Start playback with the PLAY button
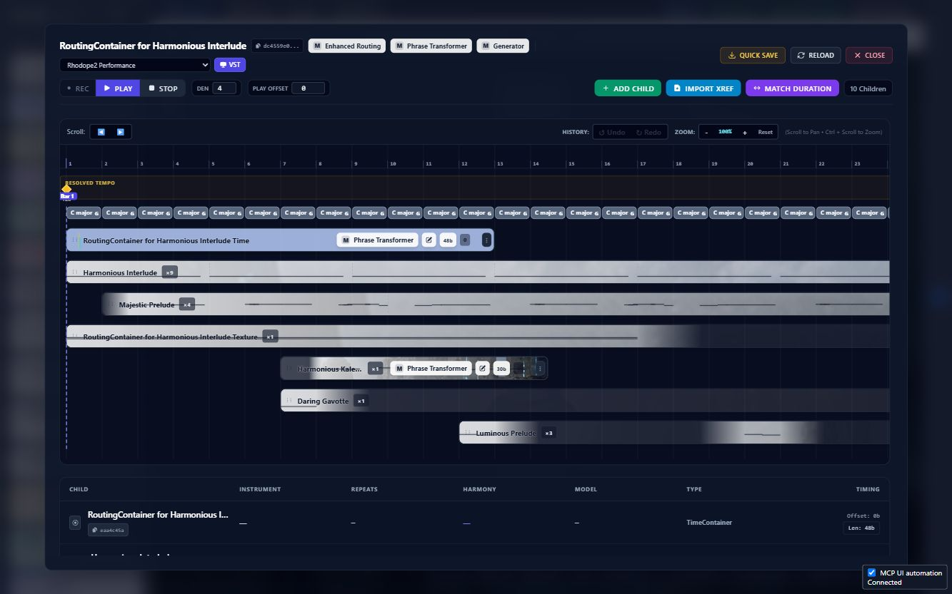The width and height of the screenshot is (952, 594). [118, 88]
